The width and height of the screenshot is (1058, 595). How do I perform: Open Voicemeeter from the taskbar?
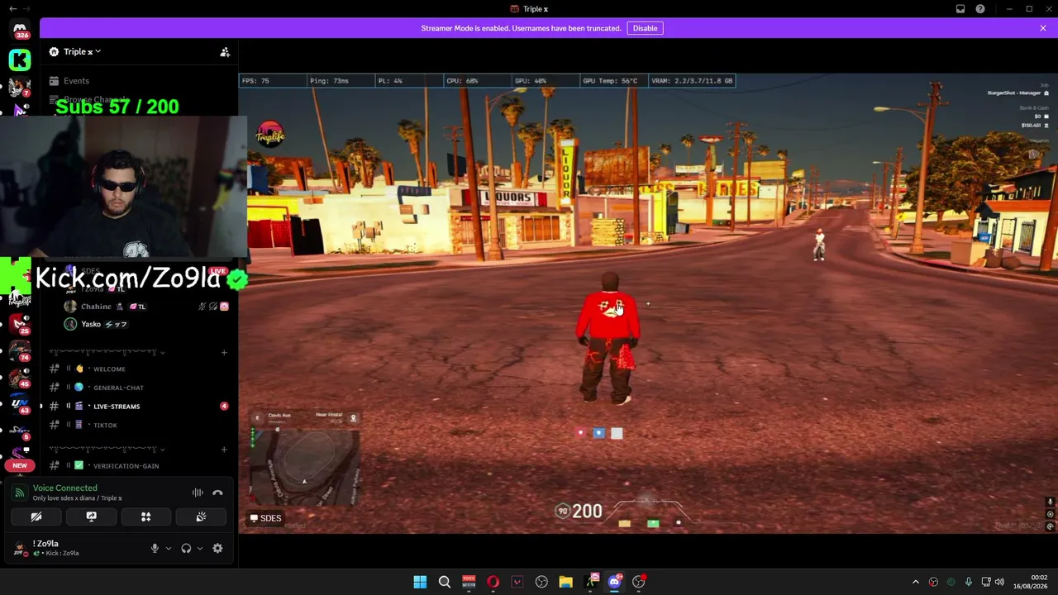coord(469,582)
